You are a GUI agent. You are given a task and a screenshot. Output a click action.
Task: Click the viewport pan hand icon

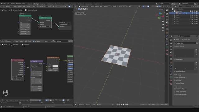tap(163, 24)
